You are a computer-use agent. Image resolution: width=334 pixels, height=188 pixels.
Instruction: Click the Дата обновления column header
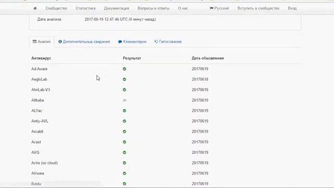pyautogui.click(x=208, y=58)
